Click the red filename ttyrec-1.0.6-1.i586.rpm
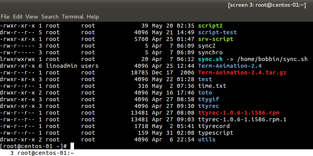The width and height of the screenshot is (313, 156). pyautogui.click(x=239, y=113)
